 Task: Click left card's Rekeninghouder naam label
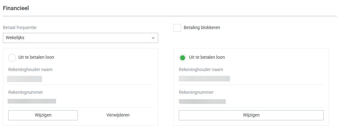(x=30, y=70)
